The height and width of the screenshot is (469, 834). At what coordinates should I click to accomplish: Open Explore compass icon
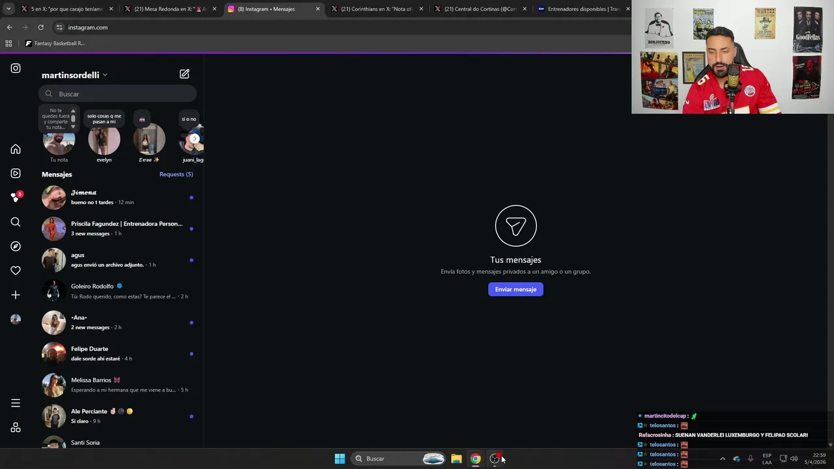(16, 246)
